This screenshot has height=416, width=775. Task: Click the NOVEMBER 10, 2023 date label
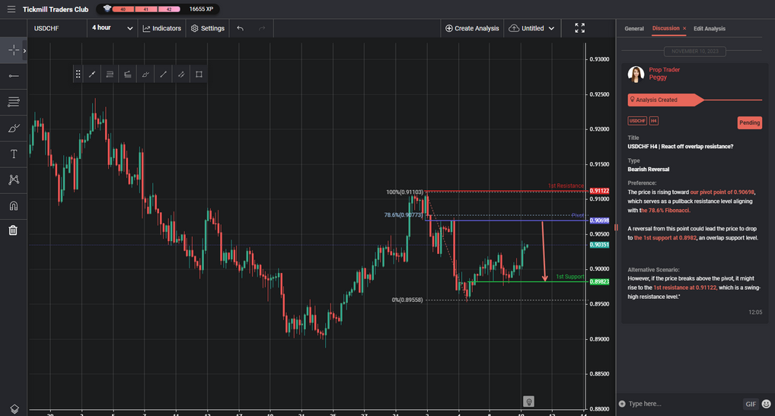pyautogui.click(x=694, y=51)
